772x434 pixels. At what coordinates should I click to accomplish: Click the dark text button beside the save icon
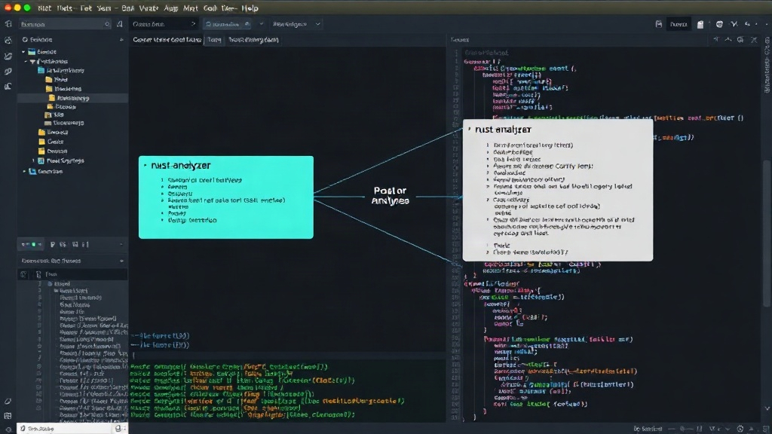[679, 24]
